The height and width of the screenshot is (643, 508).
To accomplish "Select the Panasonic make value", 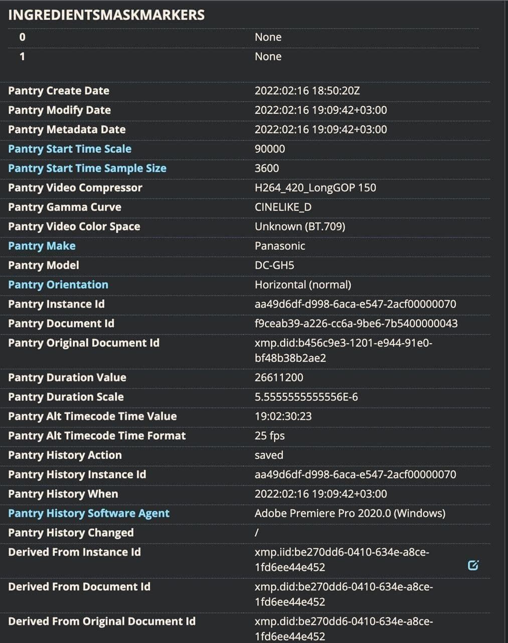I will pyautogui.click(x=280, y=246).
